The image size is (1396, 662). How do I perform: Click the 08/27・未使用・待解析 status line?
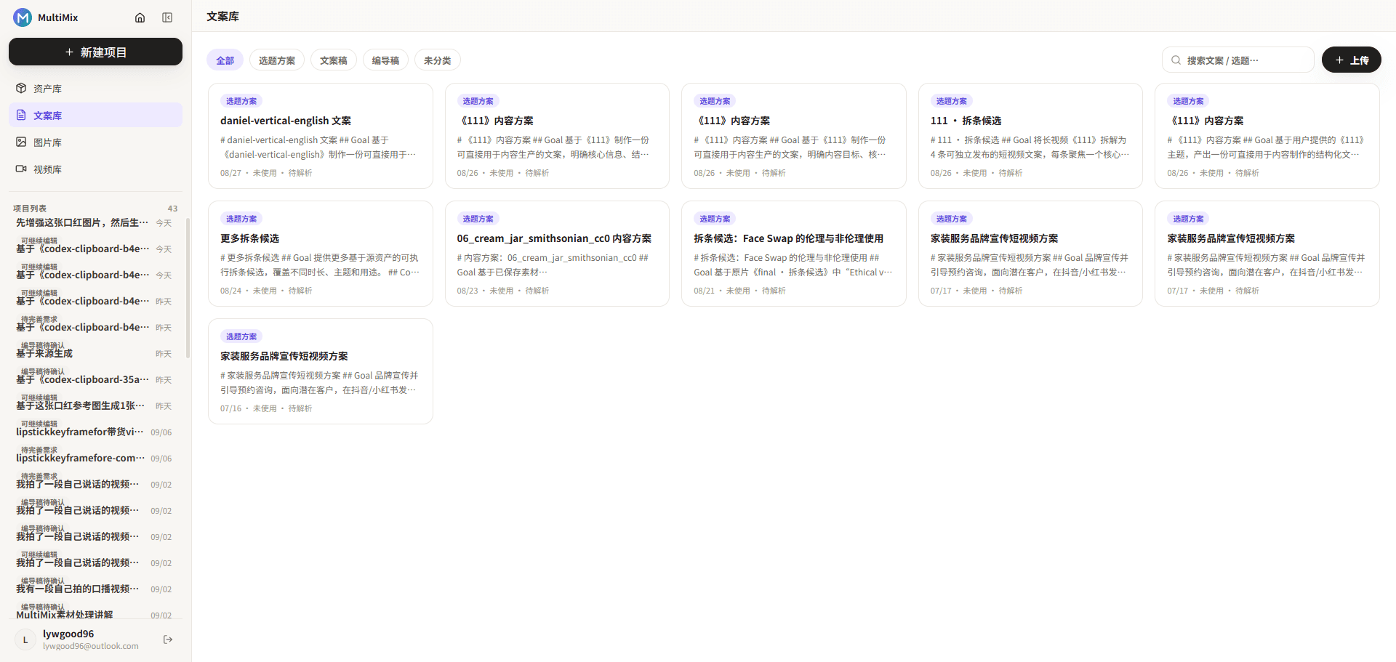(x=266, y=173)
